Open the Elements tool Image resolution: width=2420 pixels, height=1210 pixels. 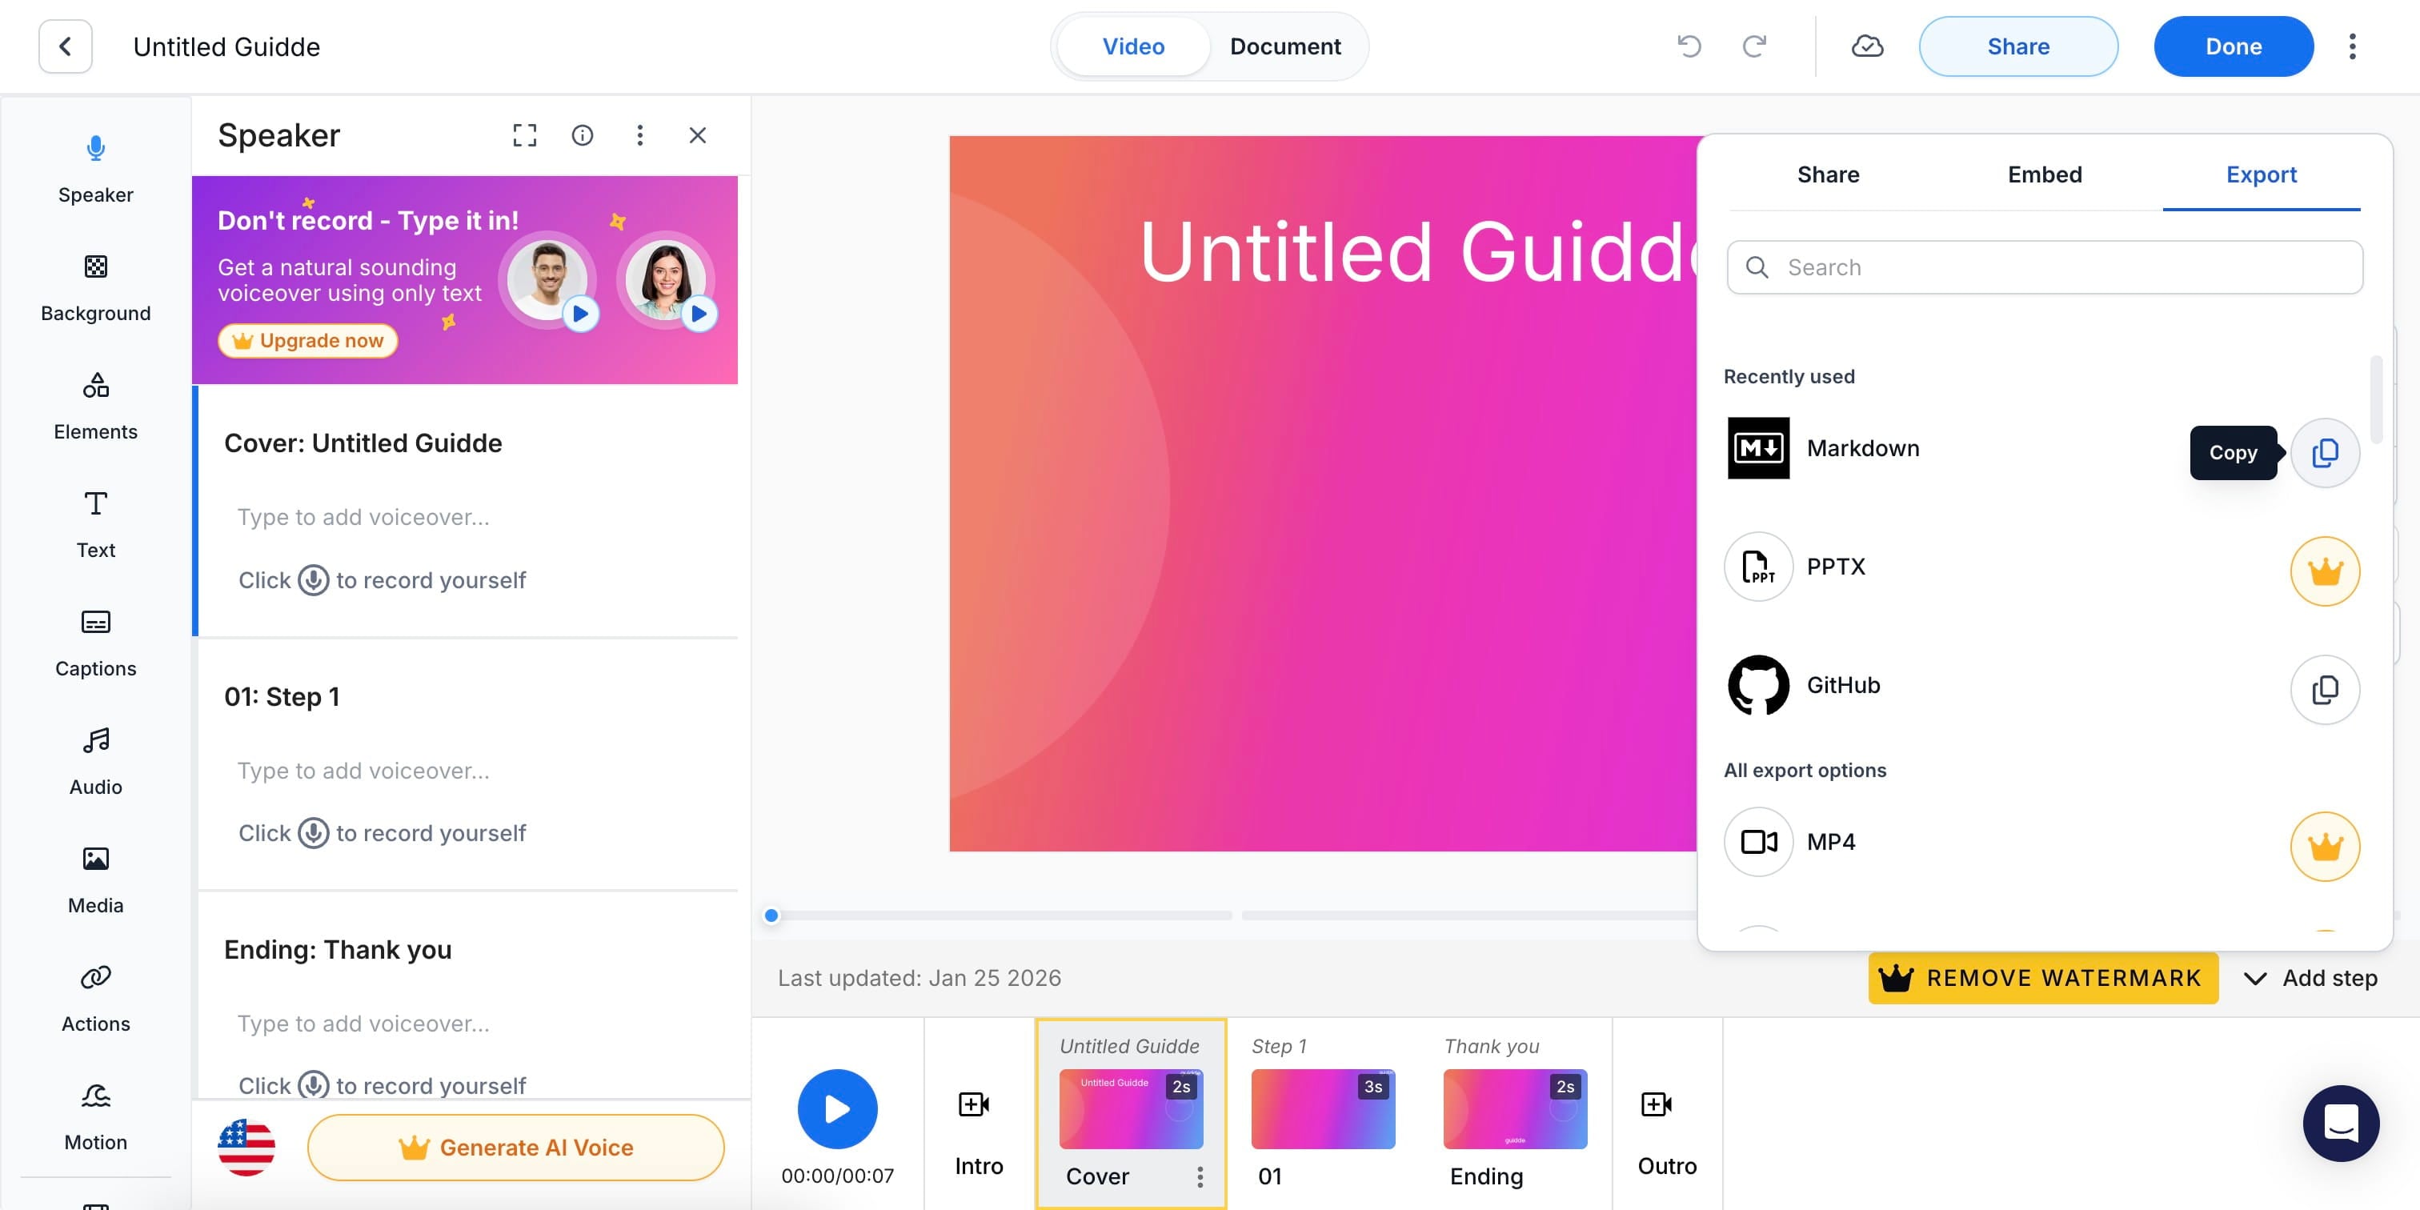coord(95,405)
